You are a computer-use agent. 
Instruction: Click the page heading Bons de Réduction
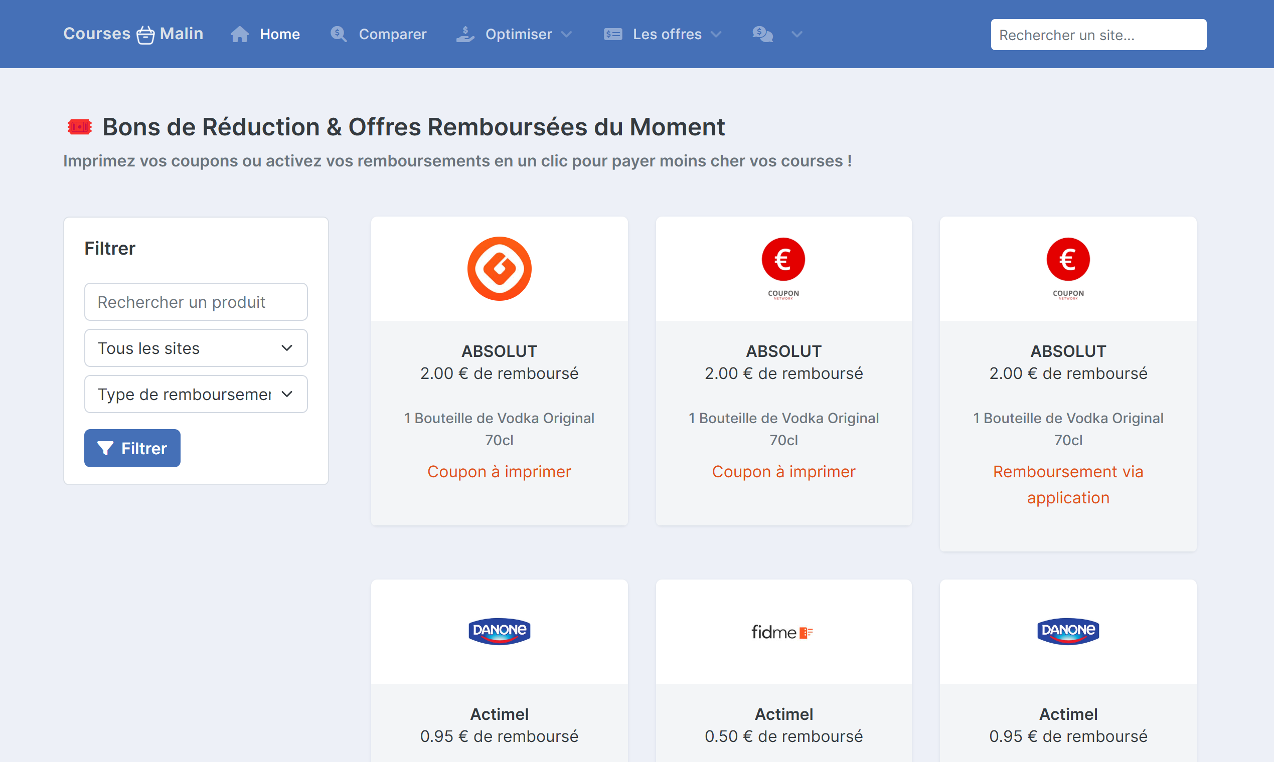[x=413, y=127]
